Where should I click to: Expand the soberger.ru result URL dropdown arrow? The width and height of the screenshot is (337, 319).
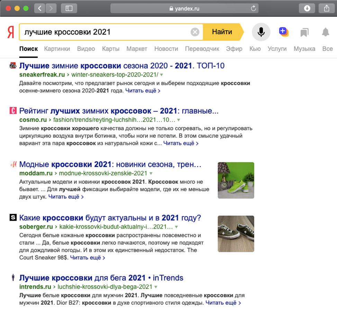(x=176, y=227)
